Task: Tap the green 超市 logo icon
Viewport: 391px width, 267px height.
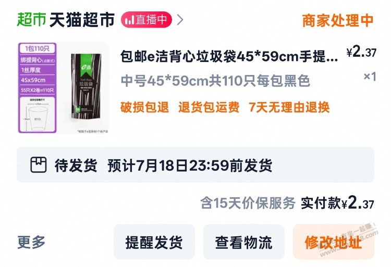Action: [31, 19]
